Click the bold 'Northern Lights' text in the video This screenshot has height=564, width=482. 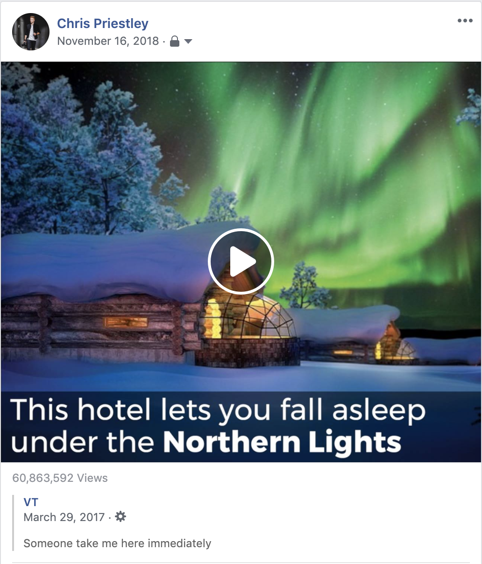coord(282,442)
